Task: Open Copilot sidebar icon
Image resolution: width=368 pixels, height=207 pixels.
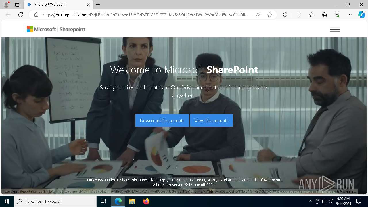Action: tap(361, 15)
